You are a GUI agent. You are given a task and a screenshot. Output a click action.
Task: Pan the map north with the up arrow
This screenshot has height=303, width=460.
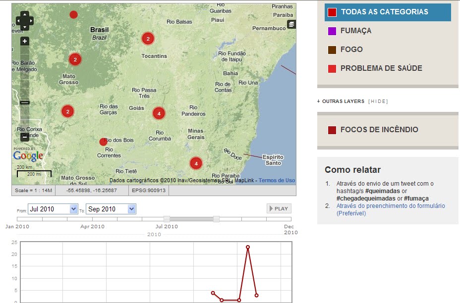point(25,15)
